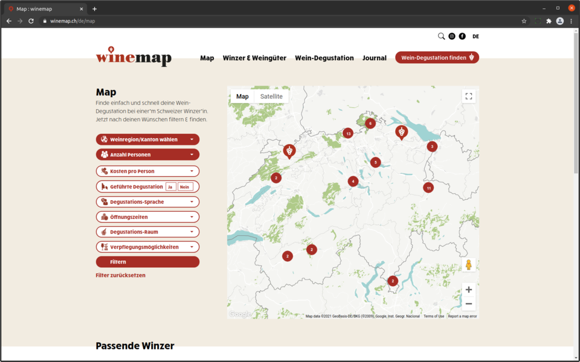The image size is (580, 362).
Task: Click Report a map error link
Action: pyautogui.click(x=462, y=316)
